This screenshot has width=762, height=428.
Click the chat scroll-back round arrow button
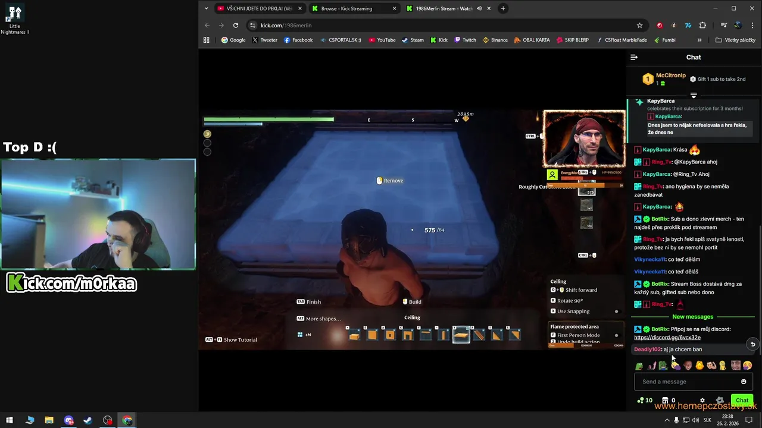752,344
